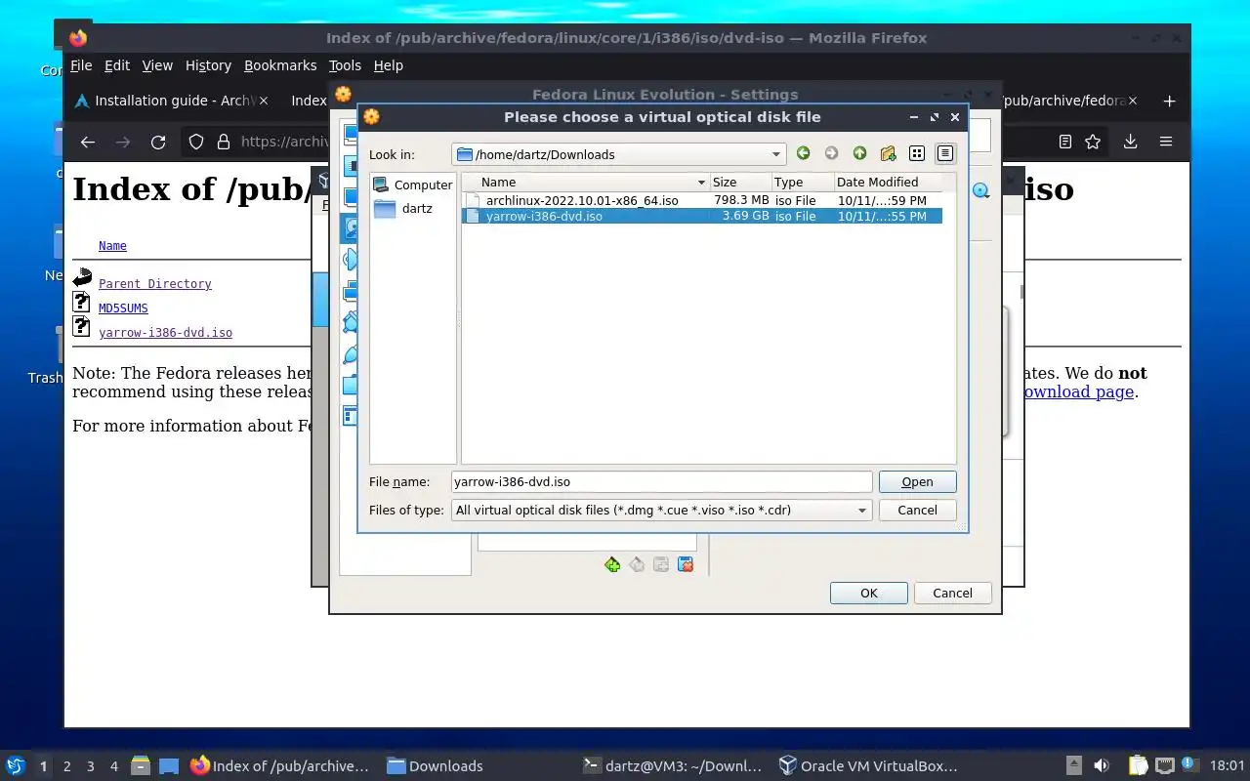1250x781 pixels.
Task: Select archlinux-2022.10.01-x86_64.iso file
Action: (701, 200)
